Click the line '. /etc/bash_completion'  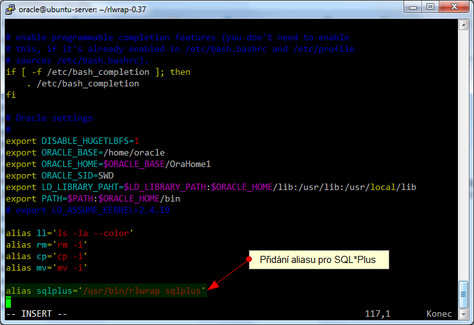[83, 84]
